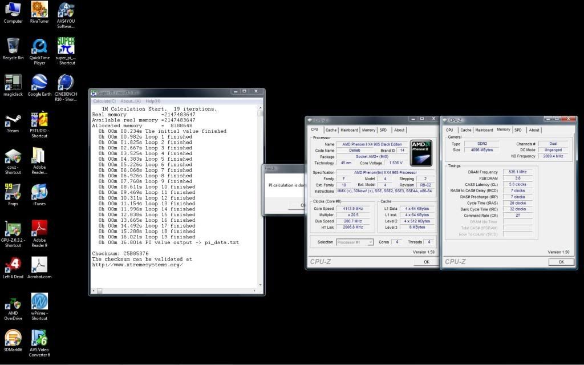Open Steam from the desktop
Viewport: 584px width, 365px height.
pyautogui.click(x=13, y=122)
